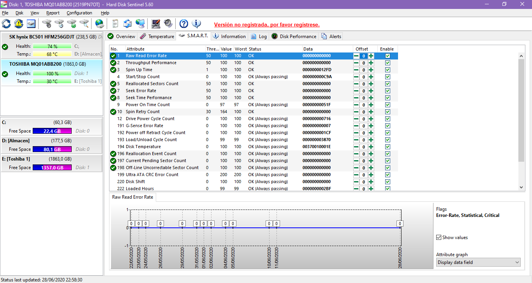
Task: Open the Report menu
Action: (53, 13)
